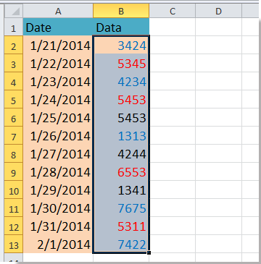
Task: Select column B header
Action: [121, 11]
